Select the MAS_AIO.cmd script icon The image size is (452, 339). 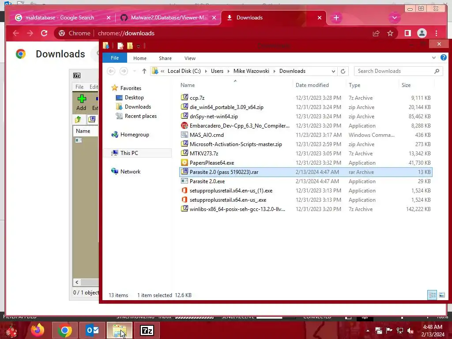click(184, 135)
